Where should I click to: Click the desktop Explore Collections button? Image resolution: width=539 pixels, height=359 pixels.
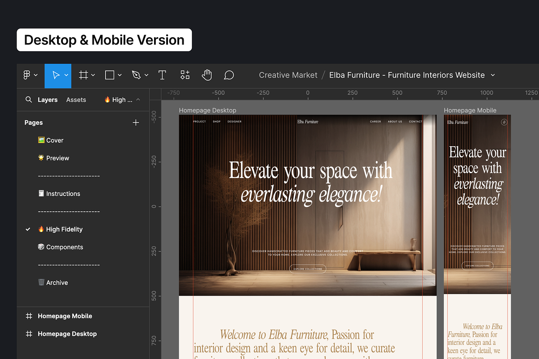point(308,269)
